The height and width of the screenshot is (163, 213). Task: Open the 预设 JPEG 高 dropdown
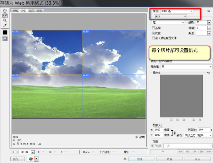177,11
